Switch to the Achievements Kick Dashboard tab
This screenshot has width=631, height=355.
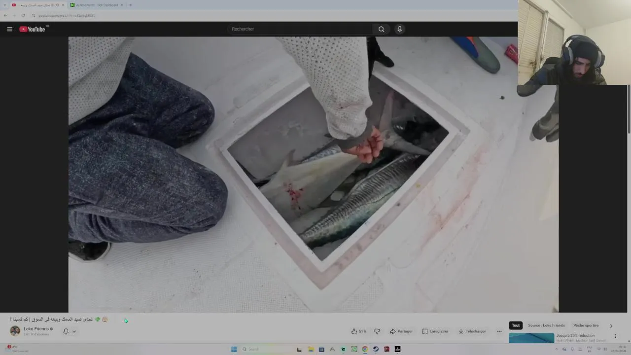click(x=96, y=5)
